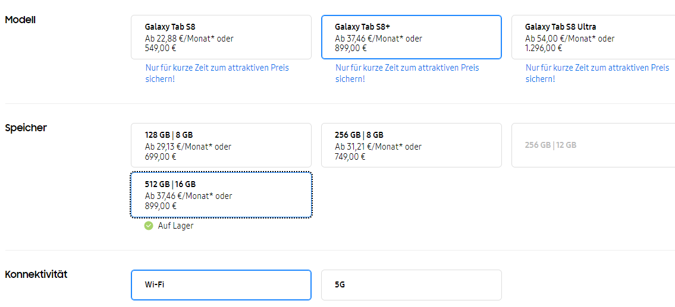
Task: Click the Modell section heading
Action: pyautogui.click(x=20, y=20)
